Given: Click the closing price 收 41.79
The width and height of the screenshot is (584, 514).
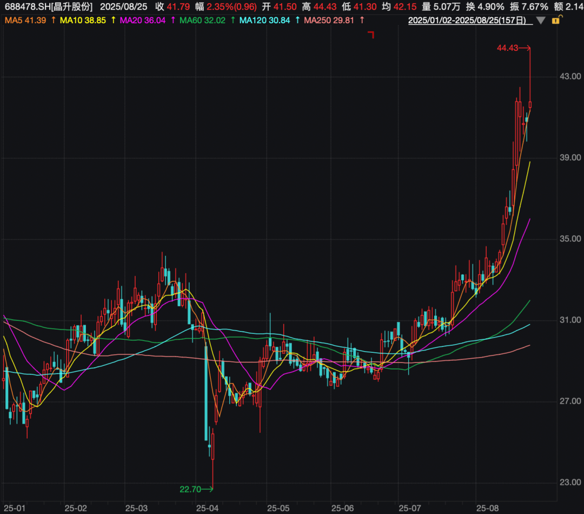Looking at the screenshot, I should [x=172, y=6].
